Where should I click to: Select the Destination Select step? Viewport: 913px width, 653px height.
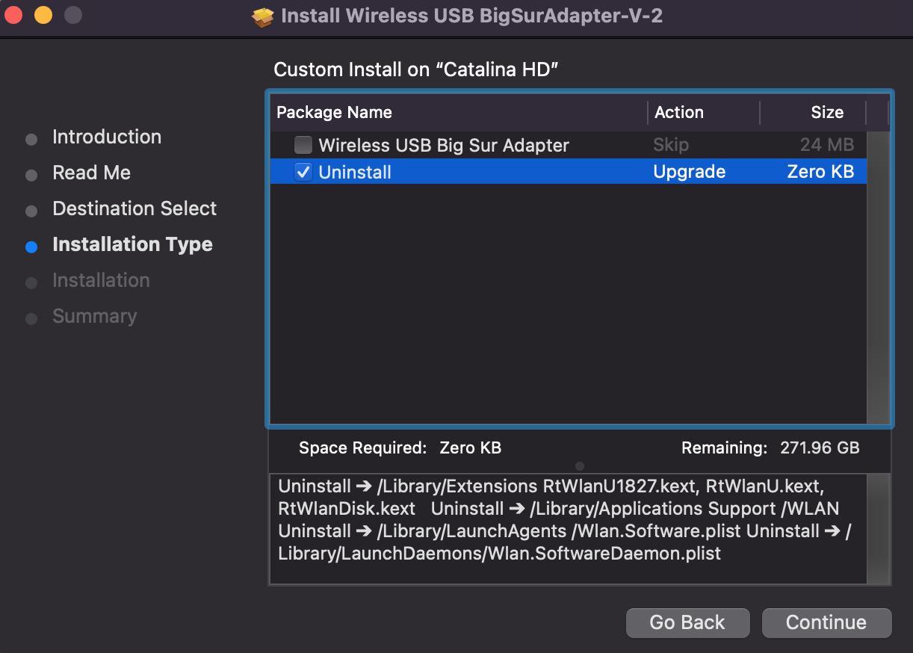point(134,208)
